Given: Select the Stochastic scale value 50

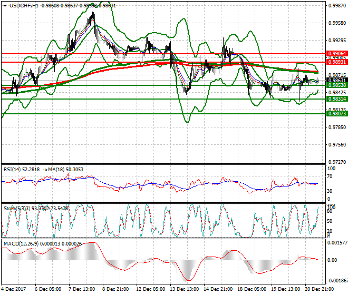Looking at the screenshot, I should click(330, 221).
